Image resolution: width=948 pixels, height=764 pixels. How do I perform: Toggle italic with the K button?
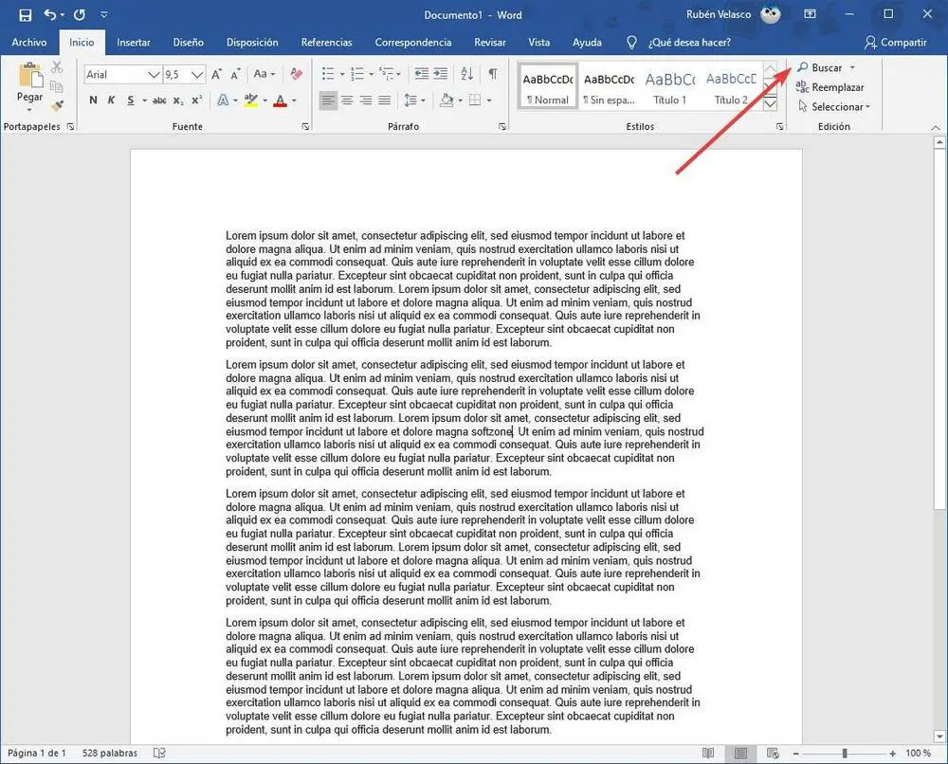point(111,100)
